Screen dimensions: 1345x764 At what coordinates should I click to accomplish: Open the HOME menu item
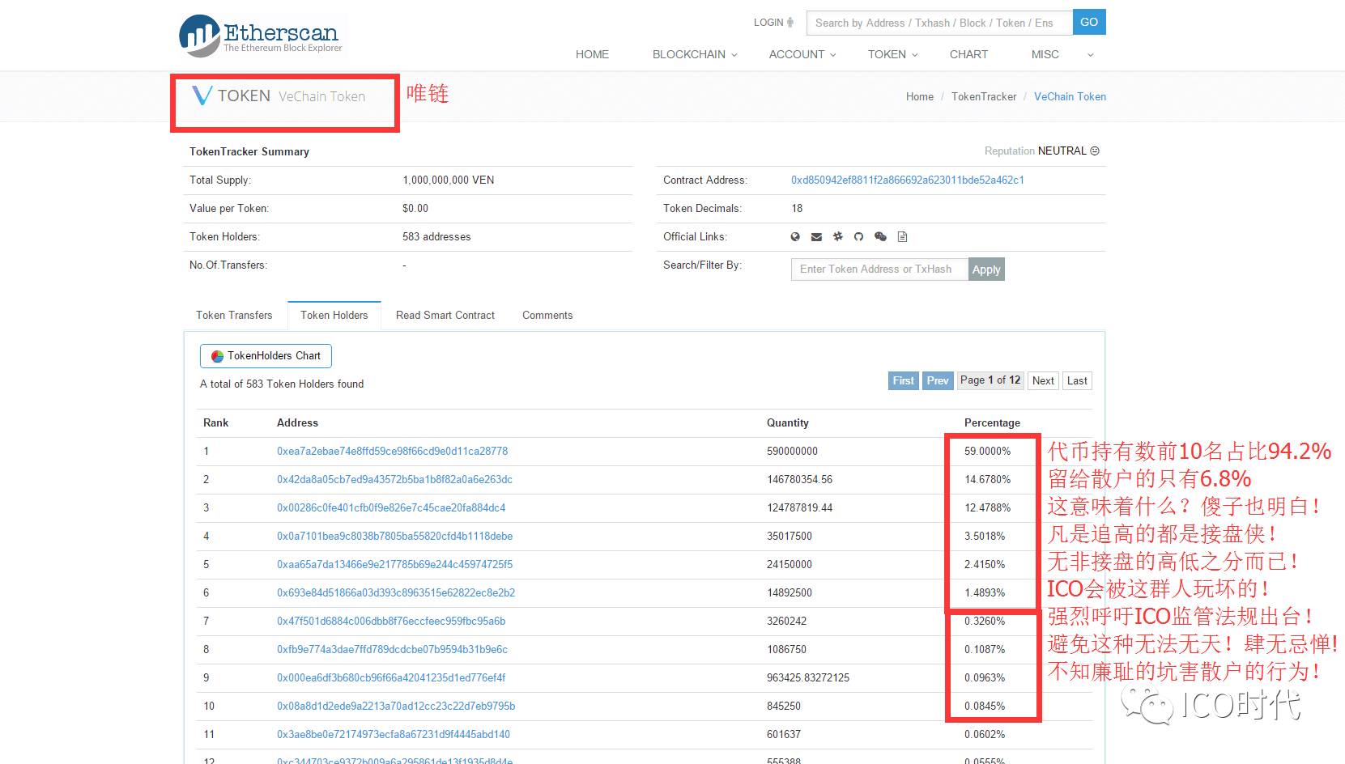(592, 54)
